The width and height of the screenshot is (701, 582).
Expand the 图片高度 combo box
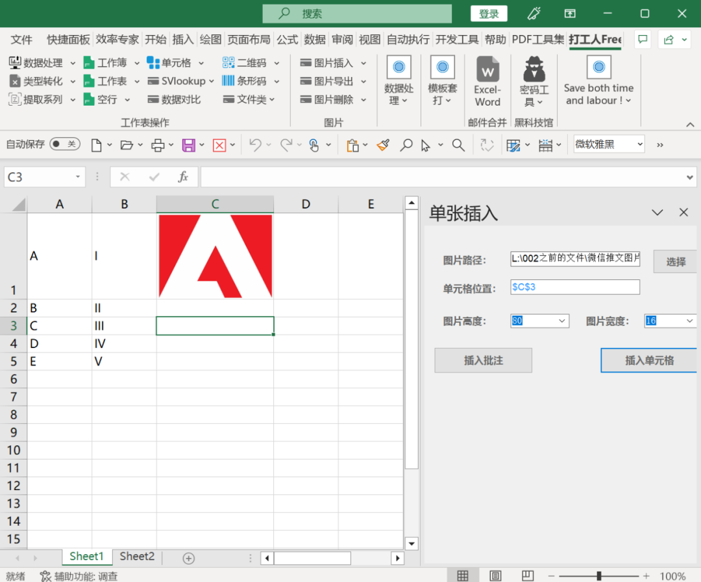[561, 321]
